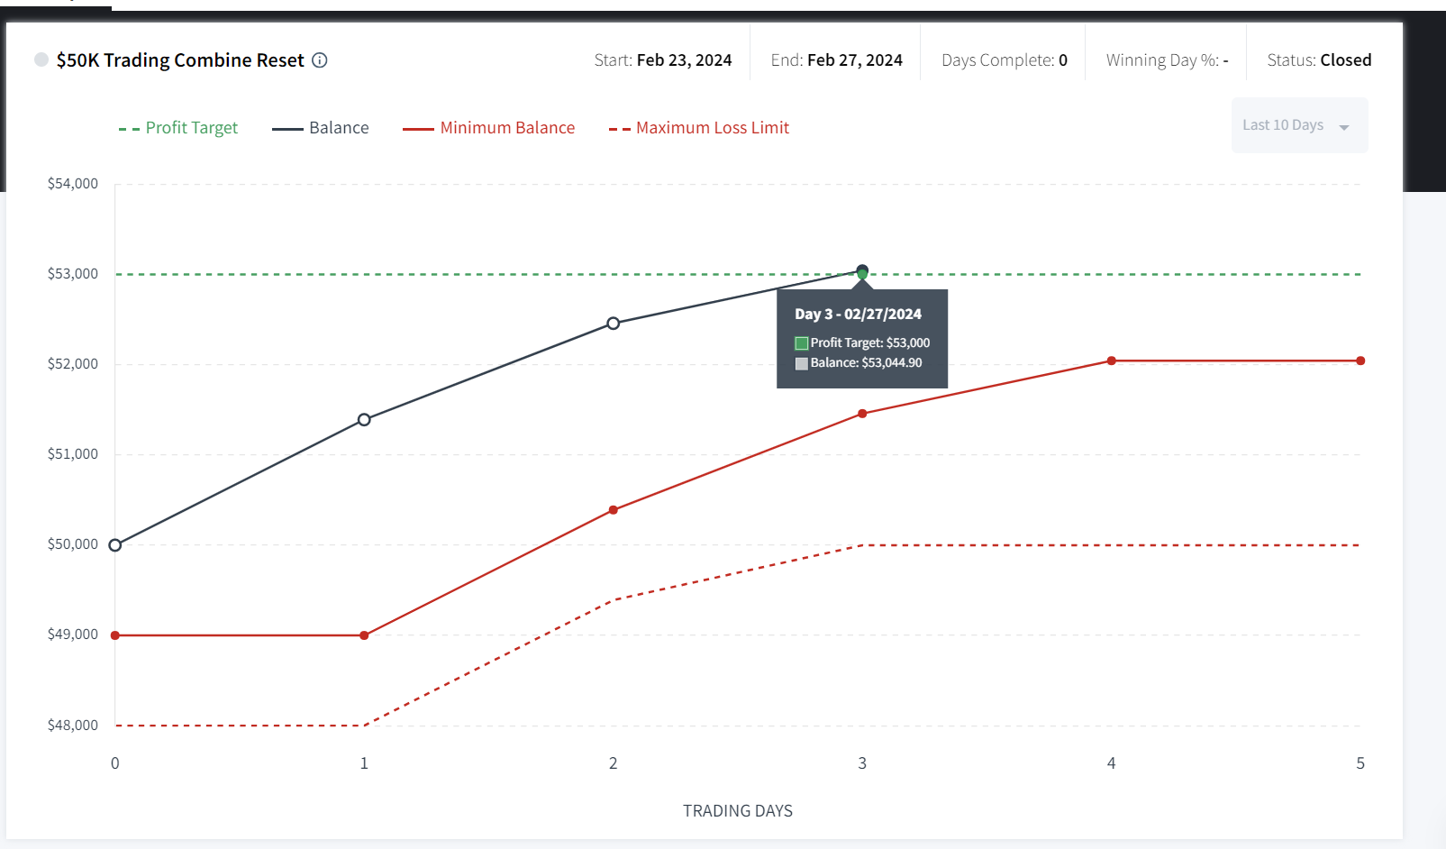Click the info icon beside Trading Combine Reset
Viewport: 1446px width, 849px height.
coord(320,60)
